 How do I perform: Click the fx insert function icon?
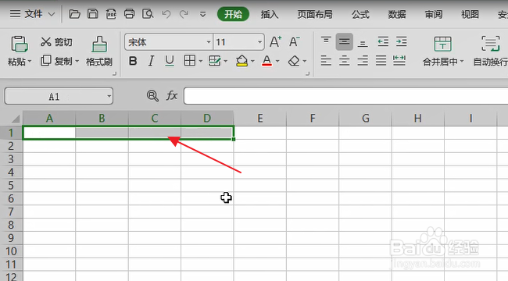click(172, 96)
